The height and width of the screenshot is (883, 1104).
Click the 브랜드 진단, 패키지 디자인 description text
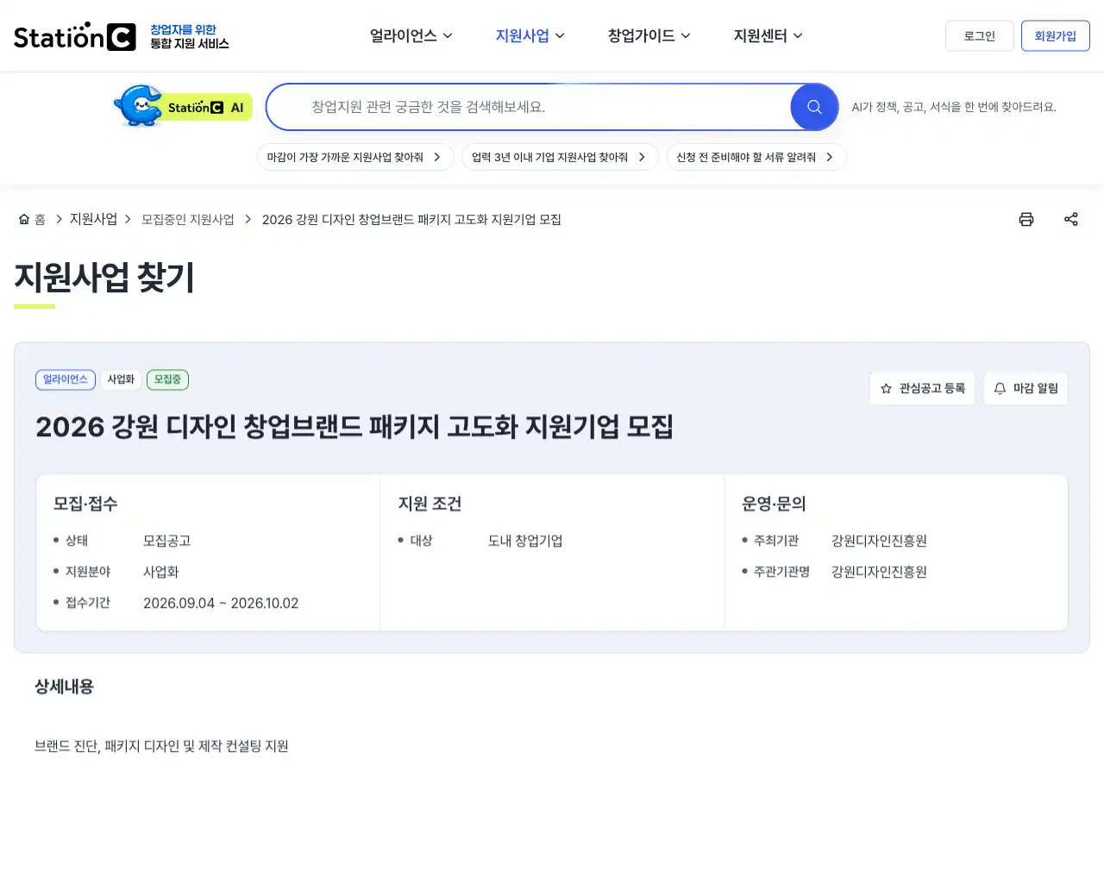pos(161,746)
